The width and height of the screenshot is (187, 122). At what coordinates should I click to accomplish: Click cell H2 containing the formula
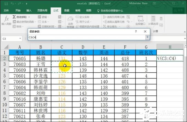[x=170, y=58]
